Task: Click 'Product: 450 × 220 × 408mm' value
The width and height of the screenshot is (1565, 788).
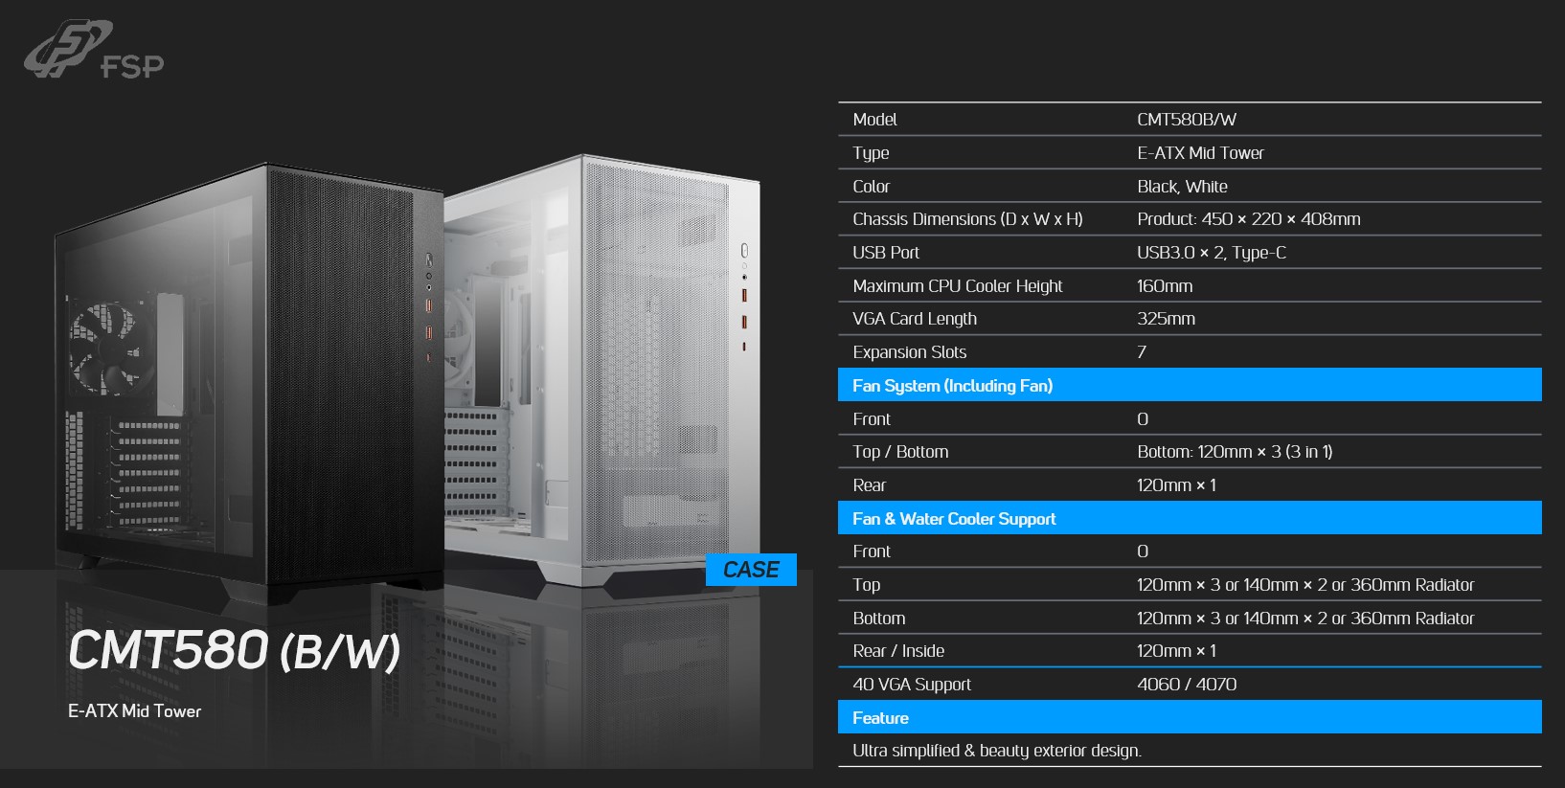Action: (1249, 219)
